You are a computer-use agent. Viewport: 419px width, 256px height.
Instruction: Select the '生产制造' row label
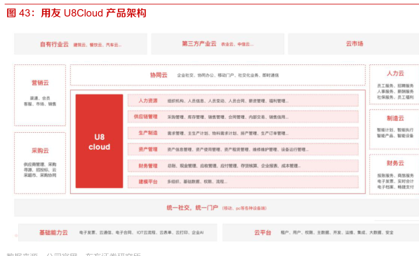tap(148, 133)
